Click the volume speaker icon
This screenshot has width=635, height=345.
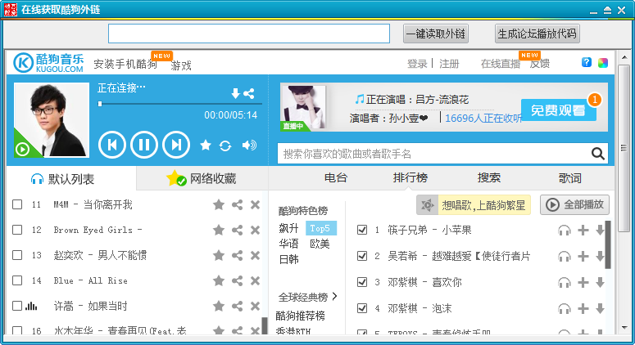(249, 145)
